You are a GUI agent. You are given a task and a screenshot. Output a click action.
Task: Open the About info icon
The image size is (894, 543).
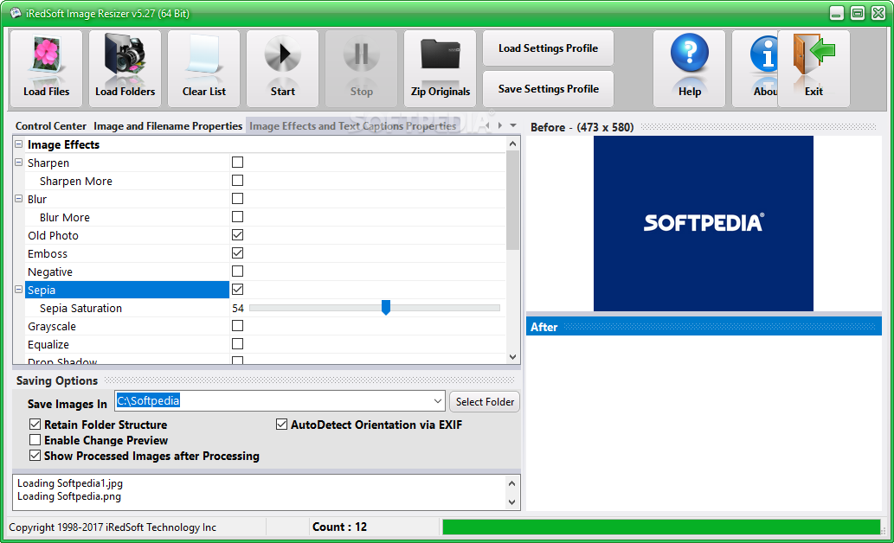click(764, 53)
